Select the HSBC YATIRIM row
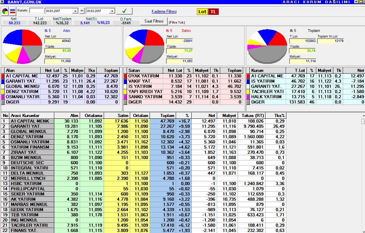This screenshot has height=233, width=365. click(x=144, y=184)
